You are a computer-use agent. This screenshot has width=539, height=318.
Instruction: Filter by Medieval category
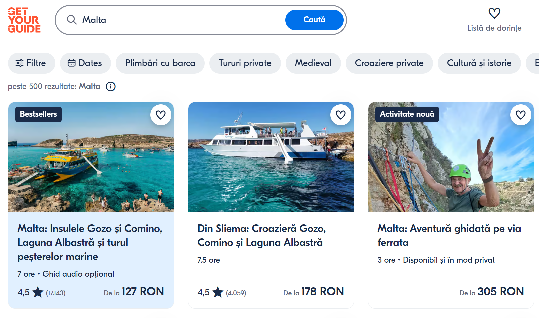coord(313,63)
